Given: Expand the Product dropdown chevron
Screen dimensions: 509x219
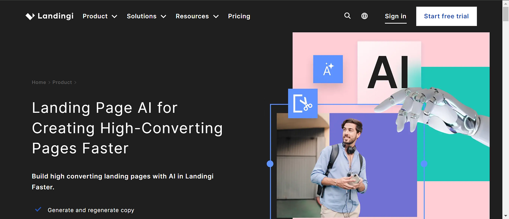Looking at the screenshot, I should tap(115, 17).
